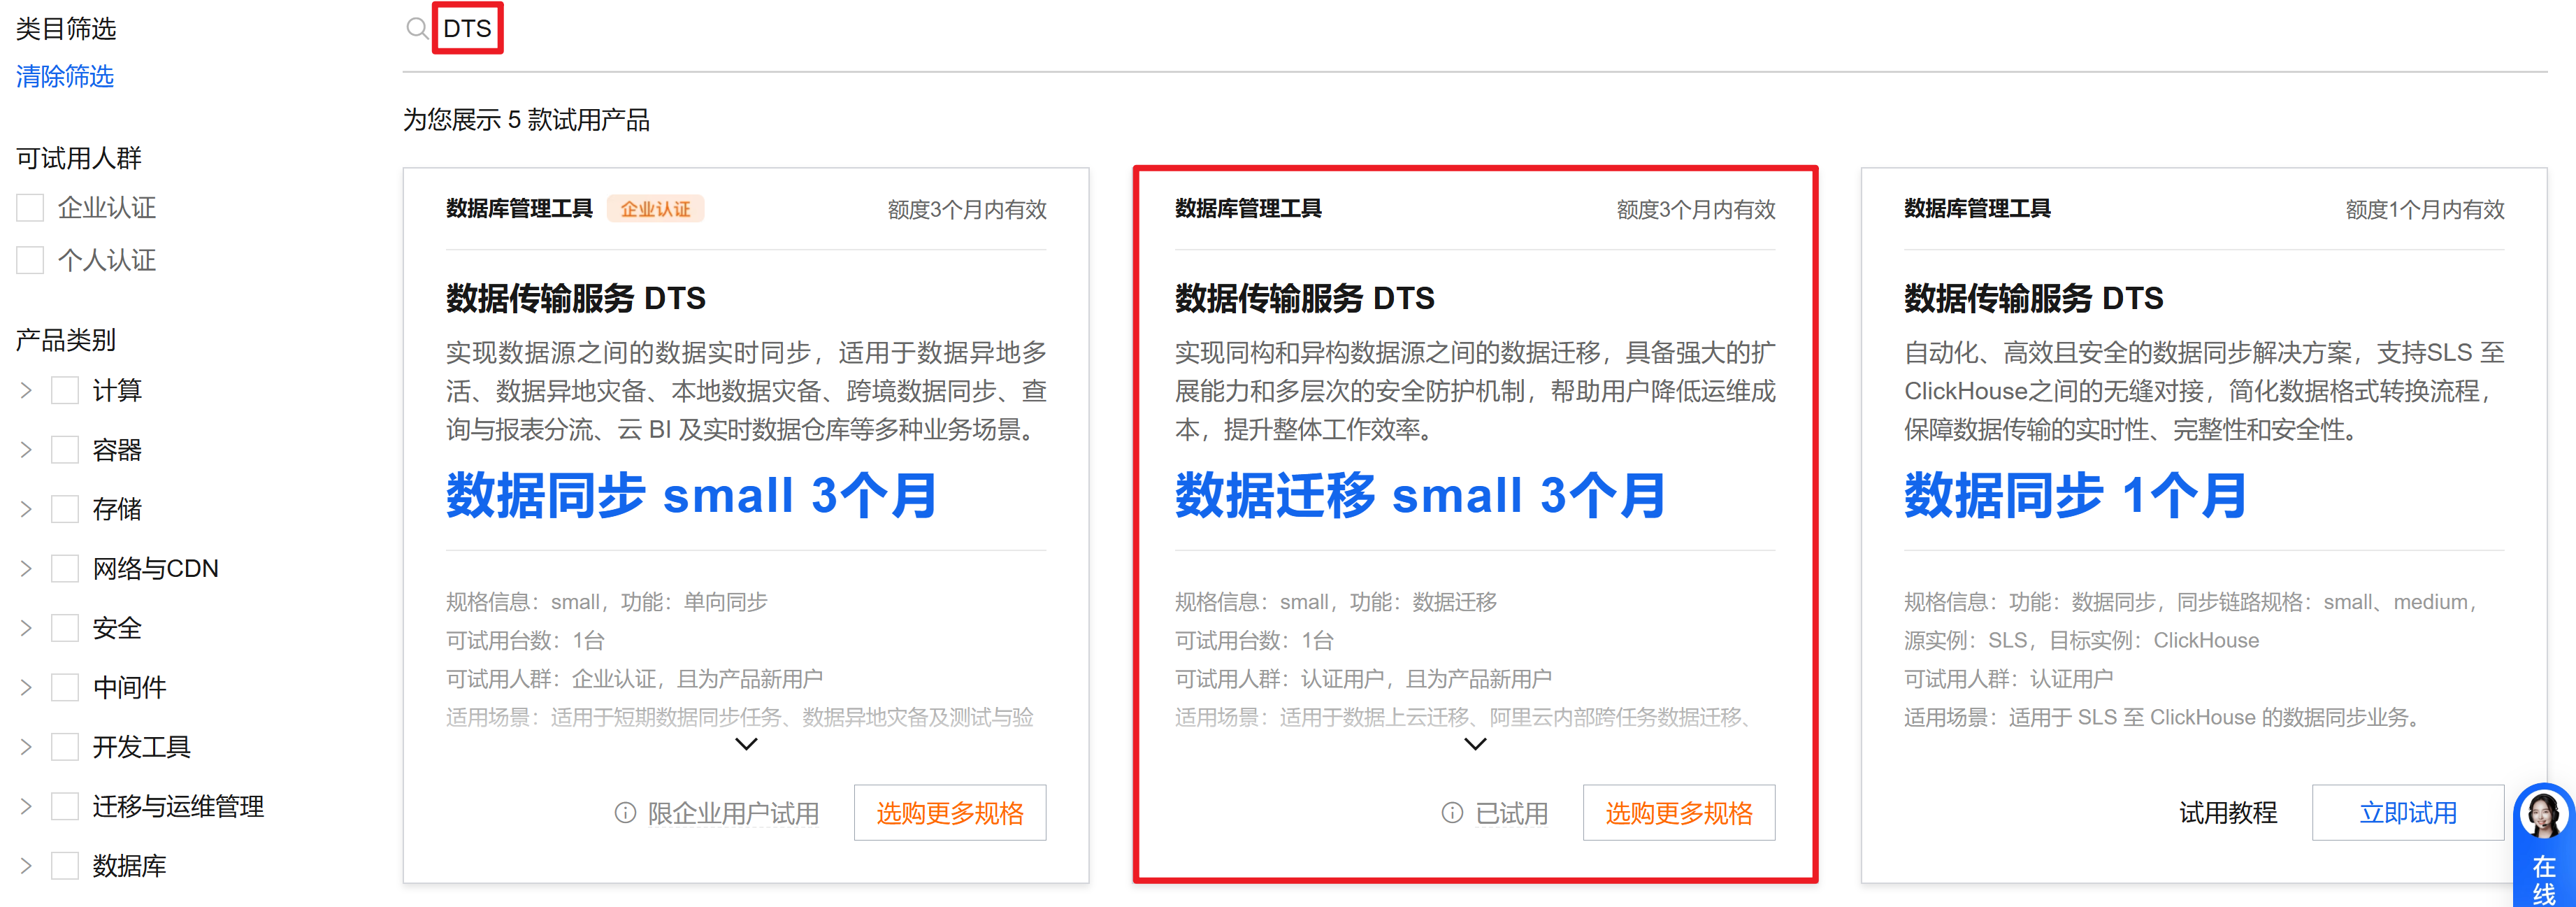This screenshot has height=907, width=2576.
Task: Click the 立即试用 button
Action: (x=2408, y=813)
